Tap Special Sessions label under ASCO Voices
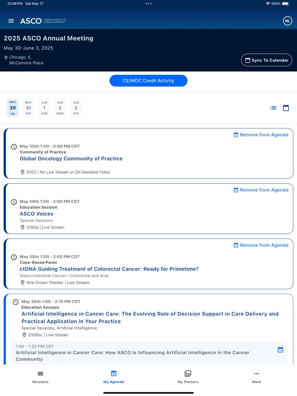297x396 pixels. (x=36, y=220)
